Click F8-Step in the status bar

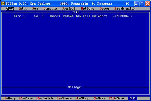(x=82, y=98)
